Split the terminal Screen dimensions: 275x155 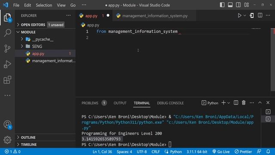pyautogui.click(x=236, y=103)
